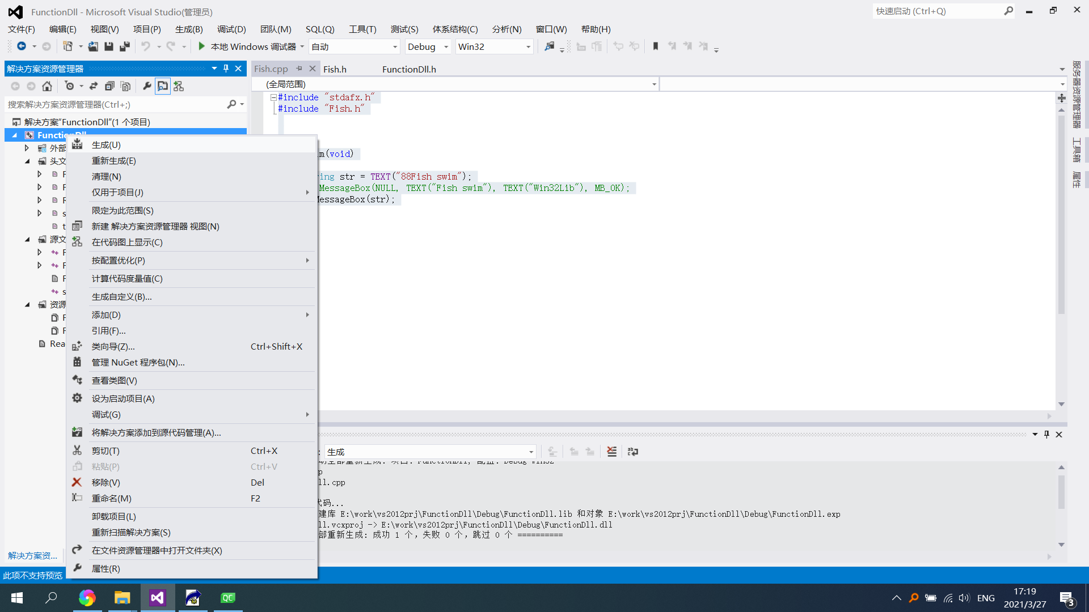Viewport: 1089px width, 612px height.
Task: Open the Win32 platform dropdown
Action: tap(528, 47)
